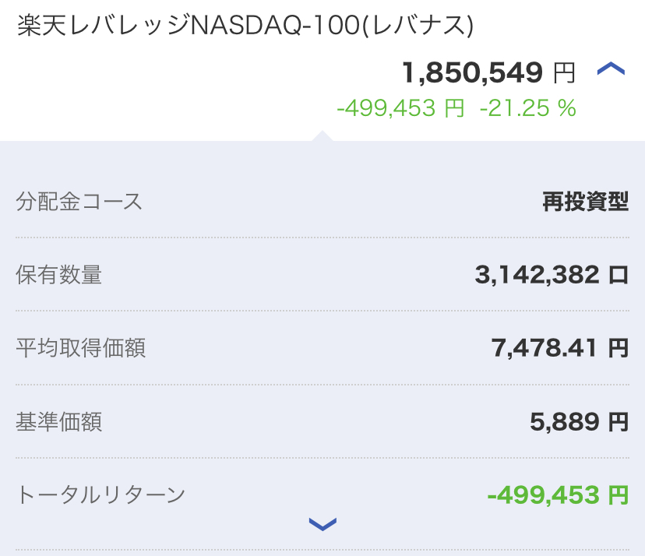Select the 1,850,549 円 valuation amount
The height and width of the screenshot is (556, 645).
coord(488,72)
